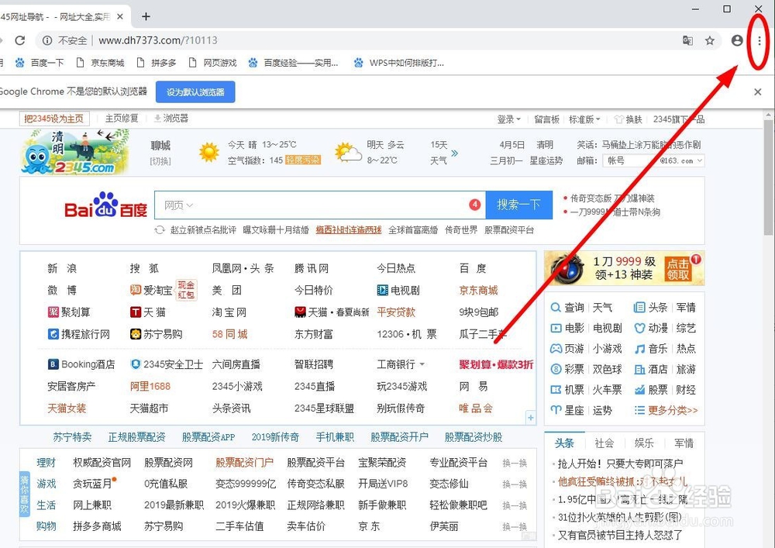
Task: Click the Baidu 百度 logo
Action: pyautogui.click(x=105, y=205)
